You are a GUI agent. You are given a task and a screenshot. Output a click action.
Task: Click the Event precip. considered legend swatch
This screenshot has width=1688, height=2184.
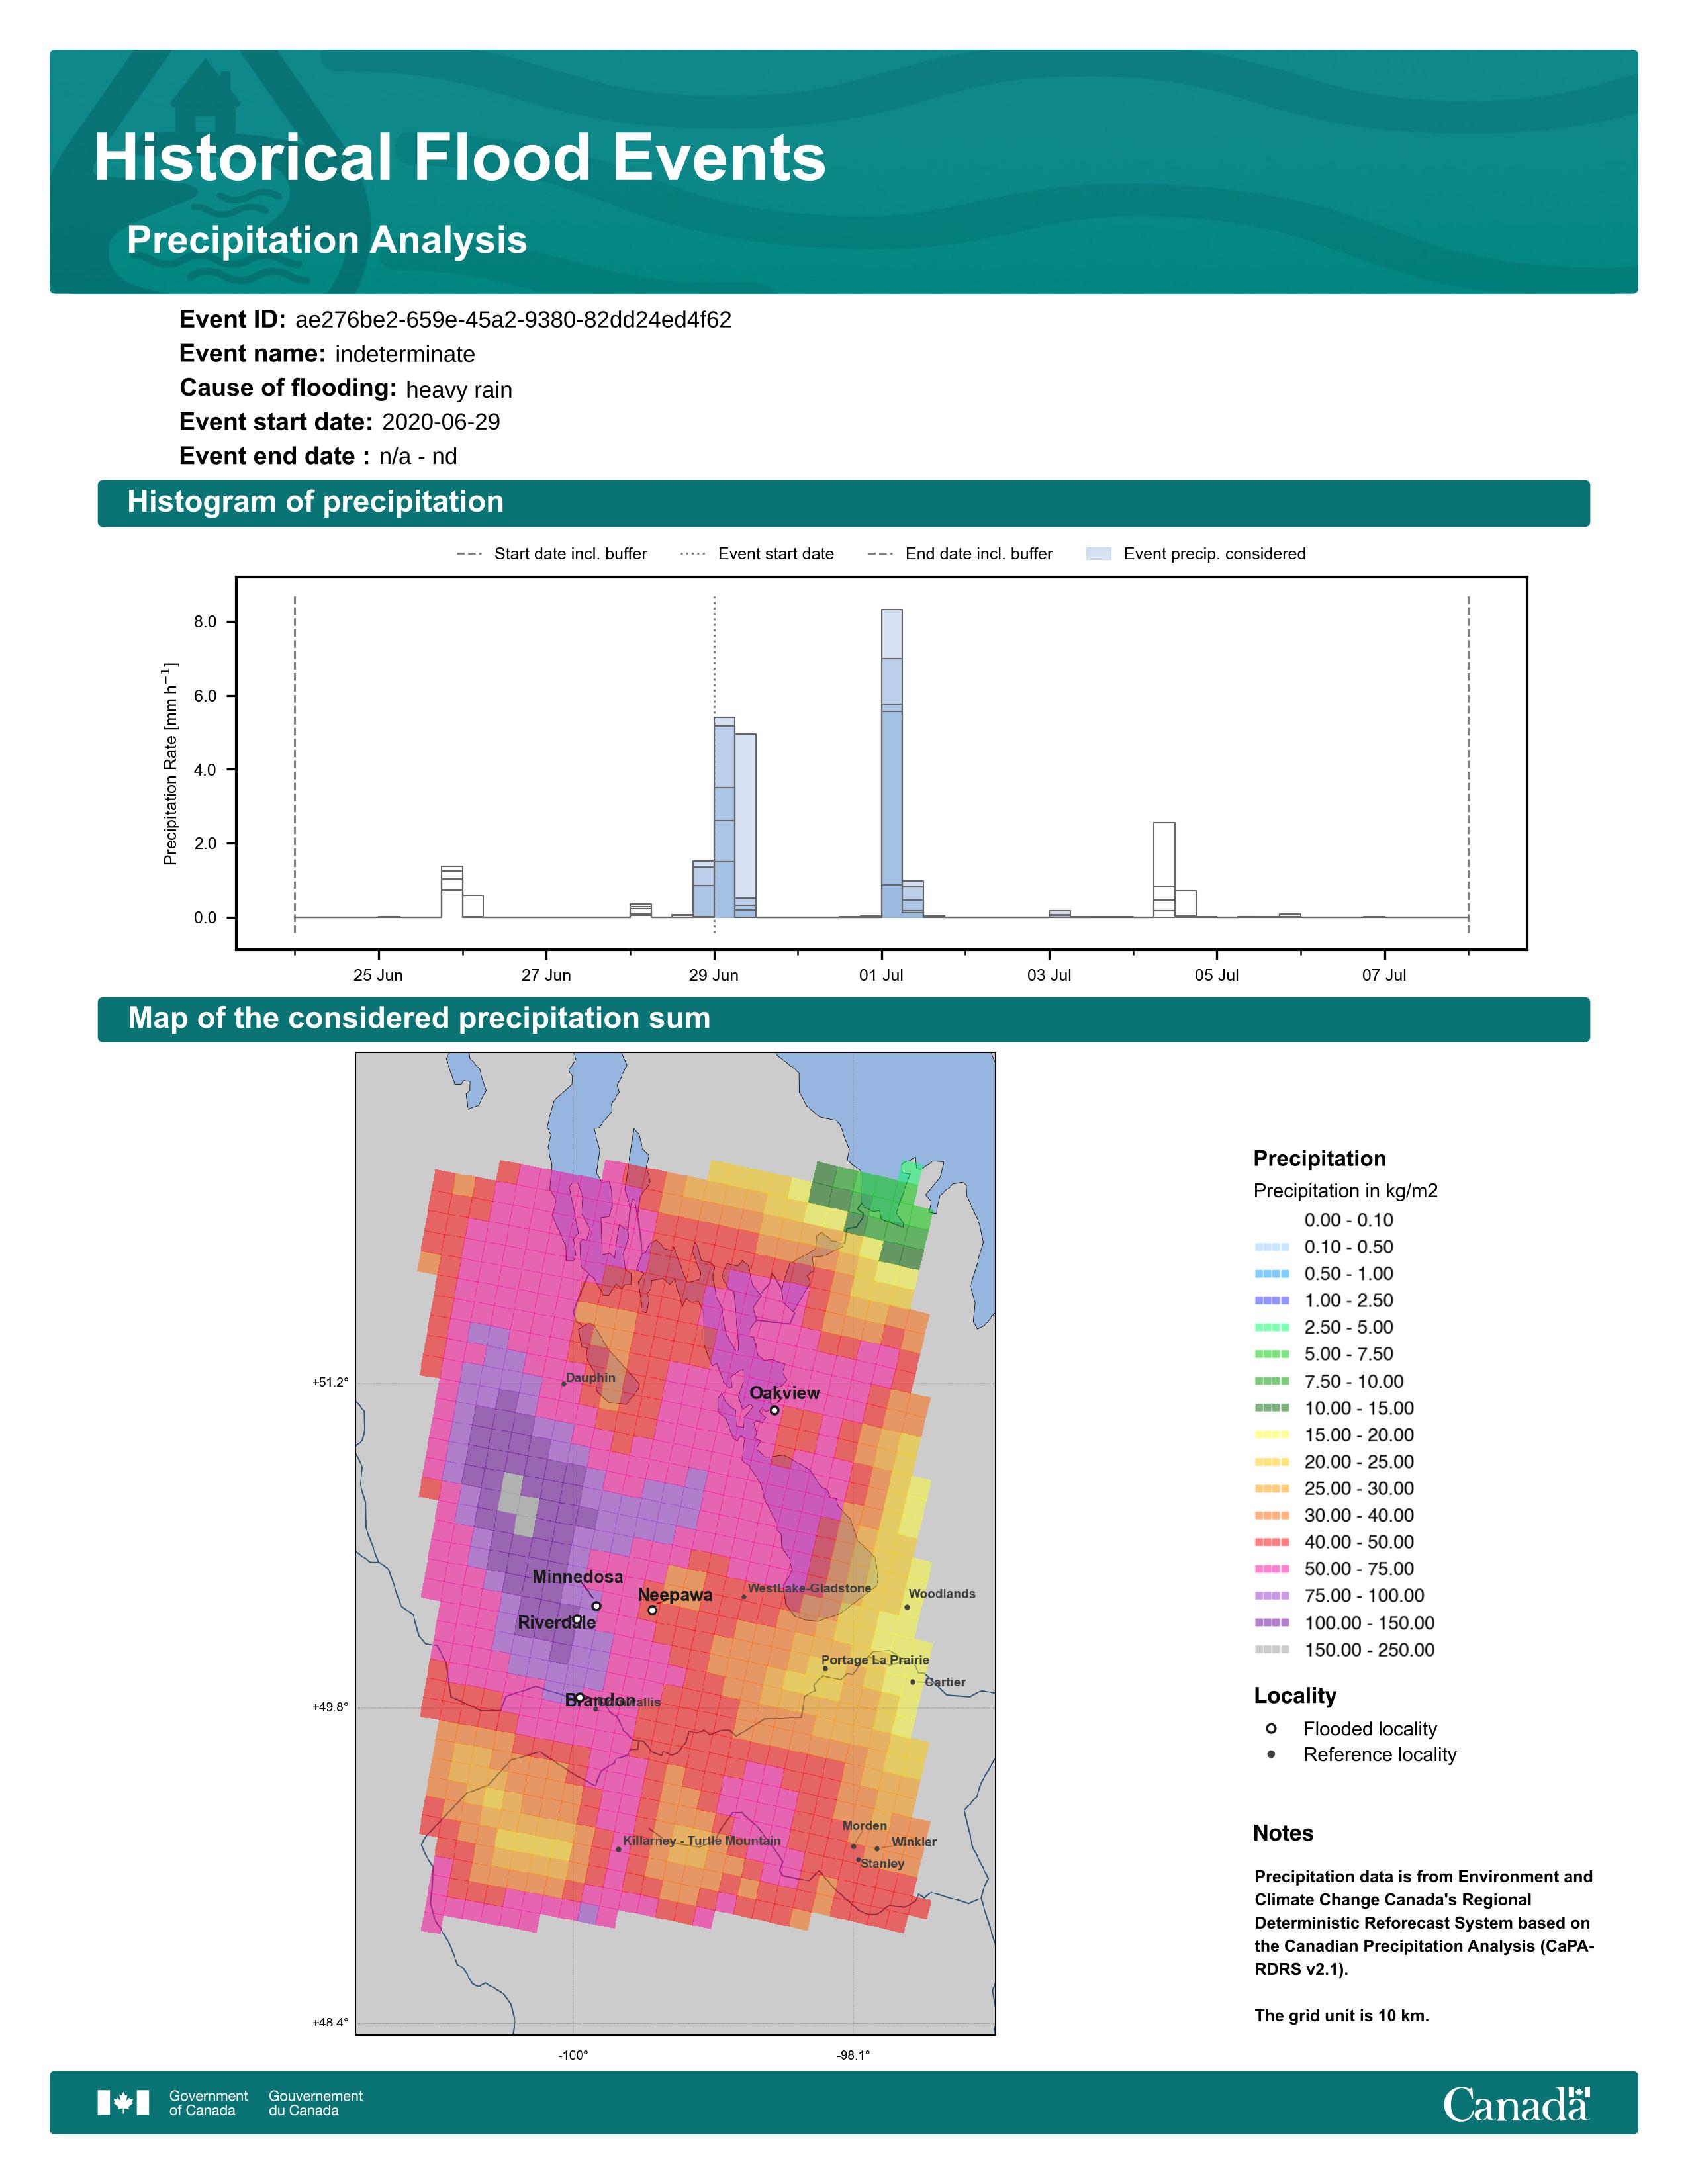coord(1098,553)
